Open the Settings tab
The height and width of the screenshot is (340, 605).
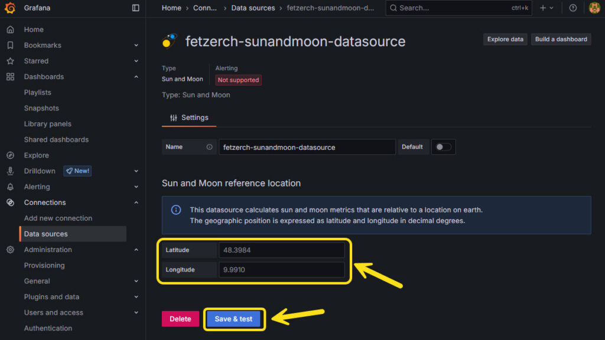point(189,117)
